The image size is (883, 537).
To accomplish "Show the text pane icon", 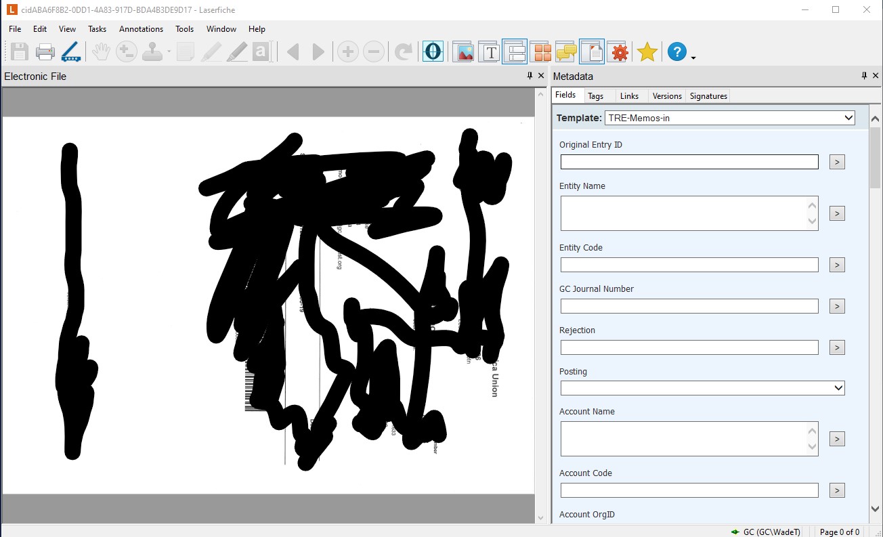I will click(x=489, y=51).
